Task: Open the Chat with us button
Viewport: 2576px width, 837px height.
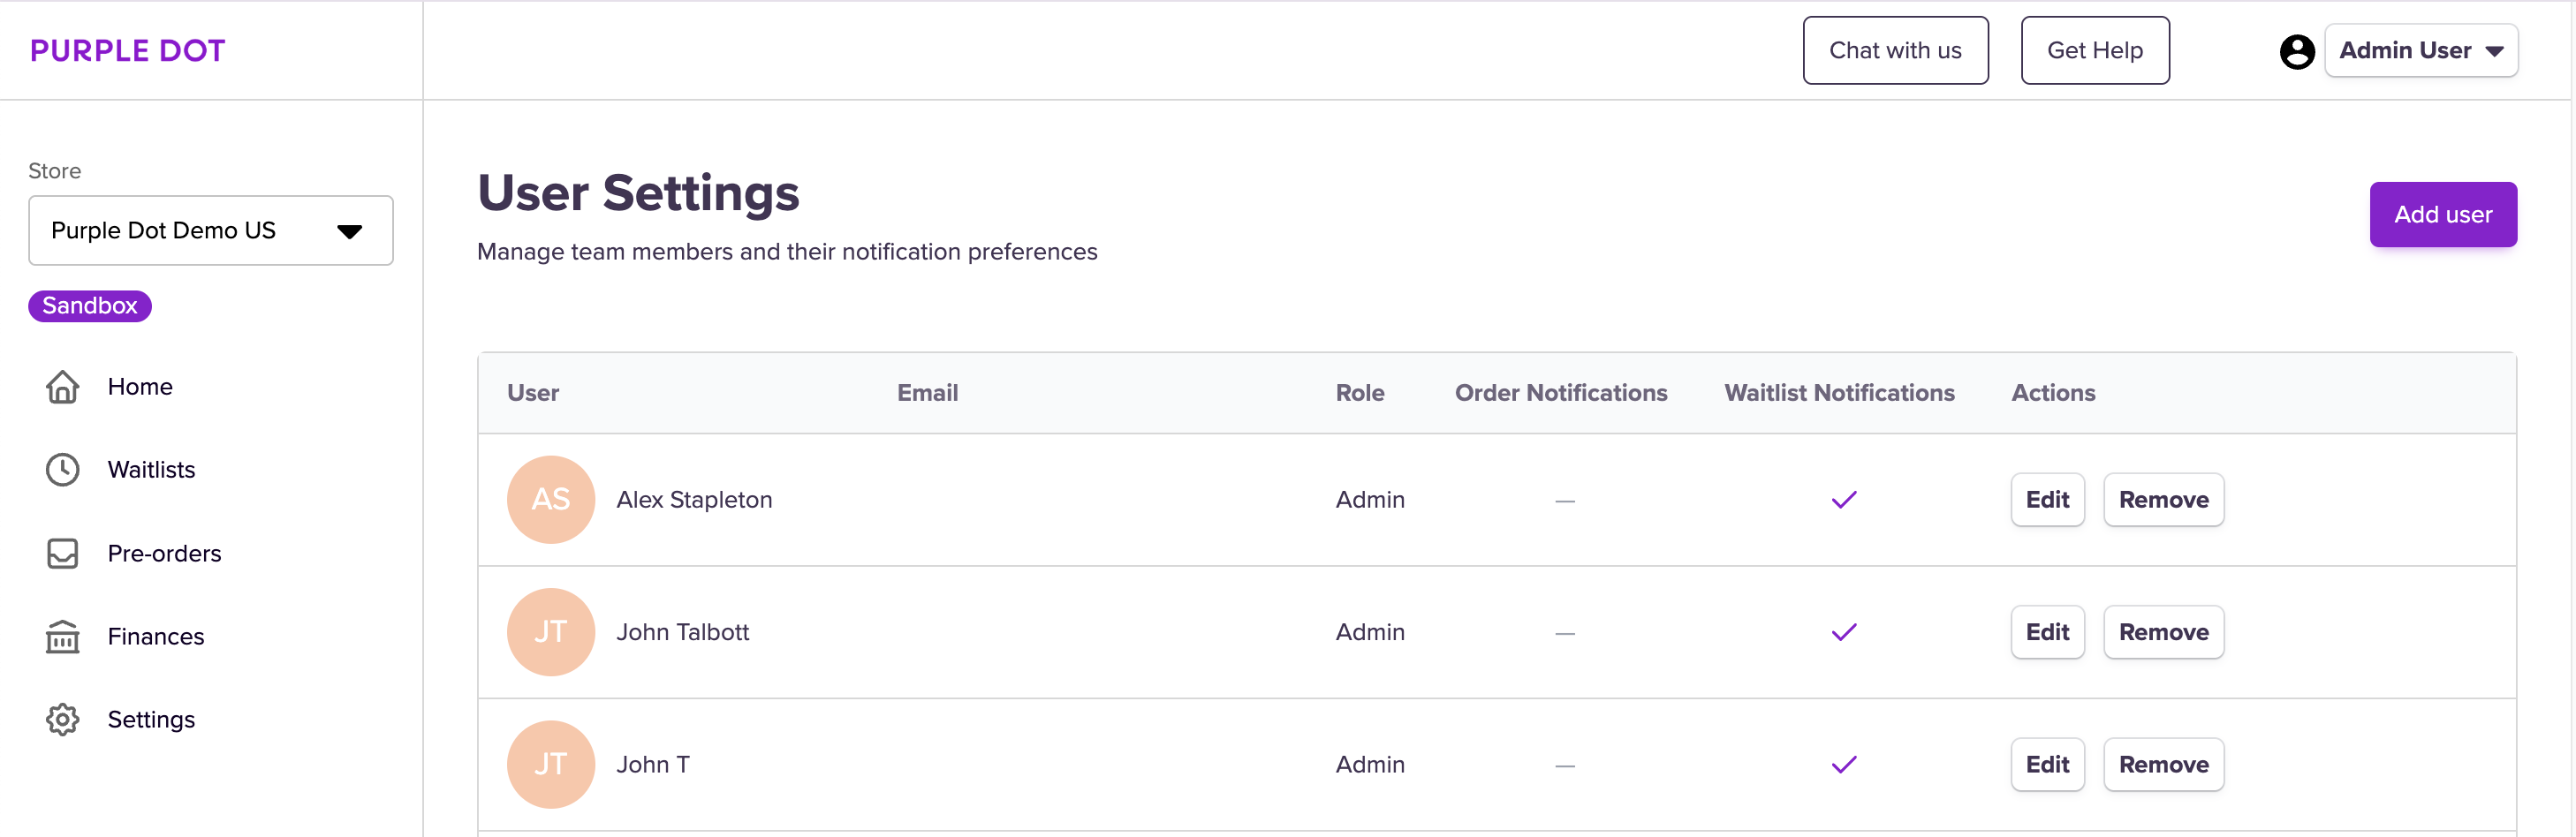Action: click(x=1894, y=51)
